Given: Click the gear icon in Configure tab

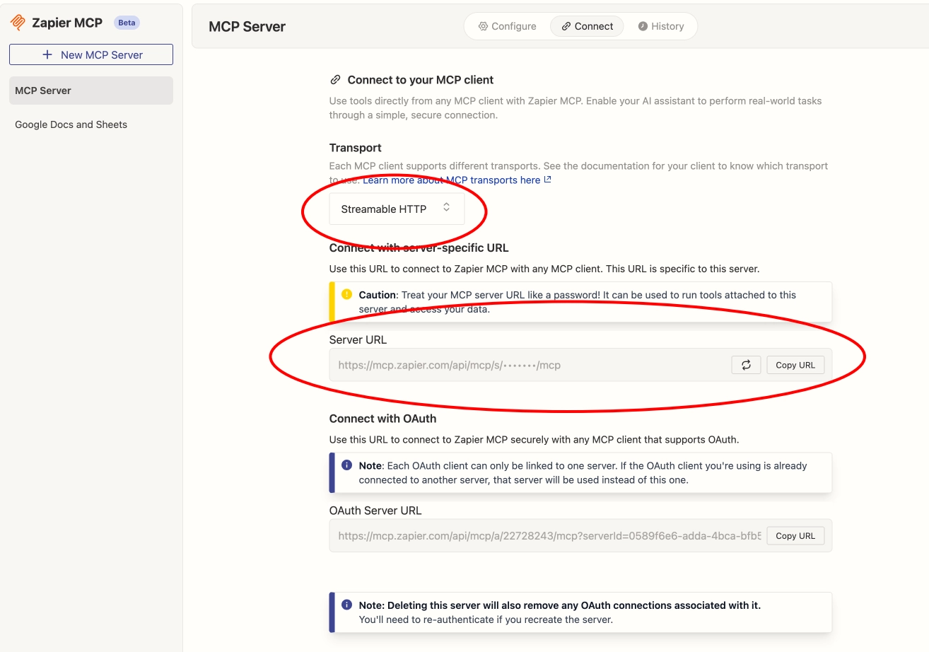Looking at the screenshot, I should (x=483, y=26).
